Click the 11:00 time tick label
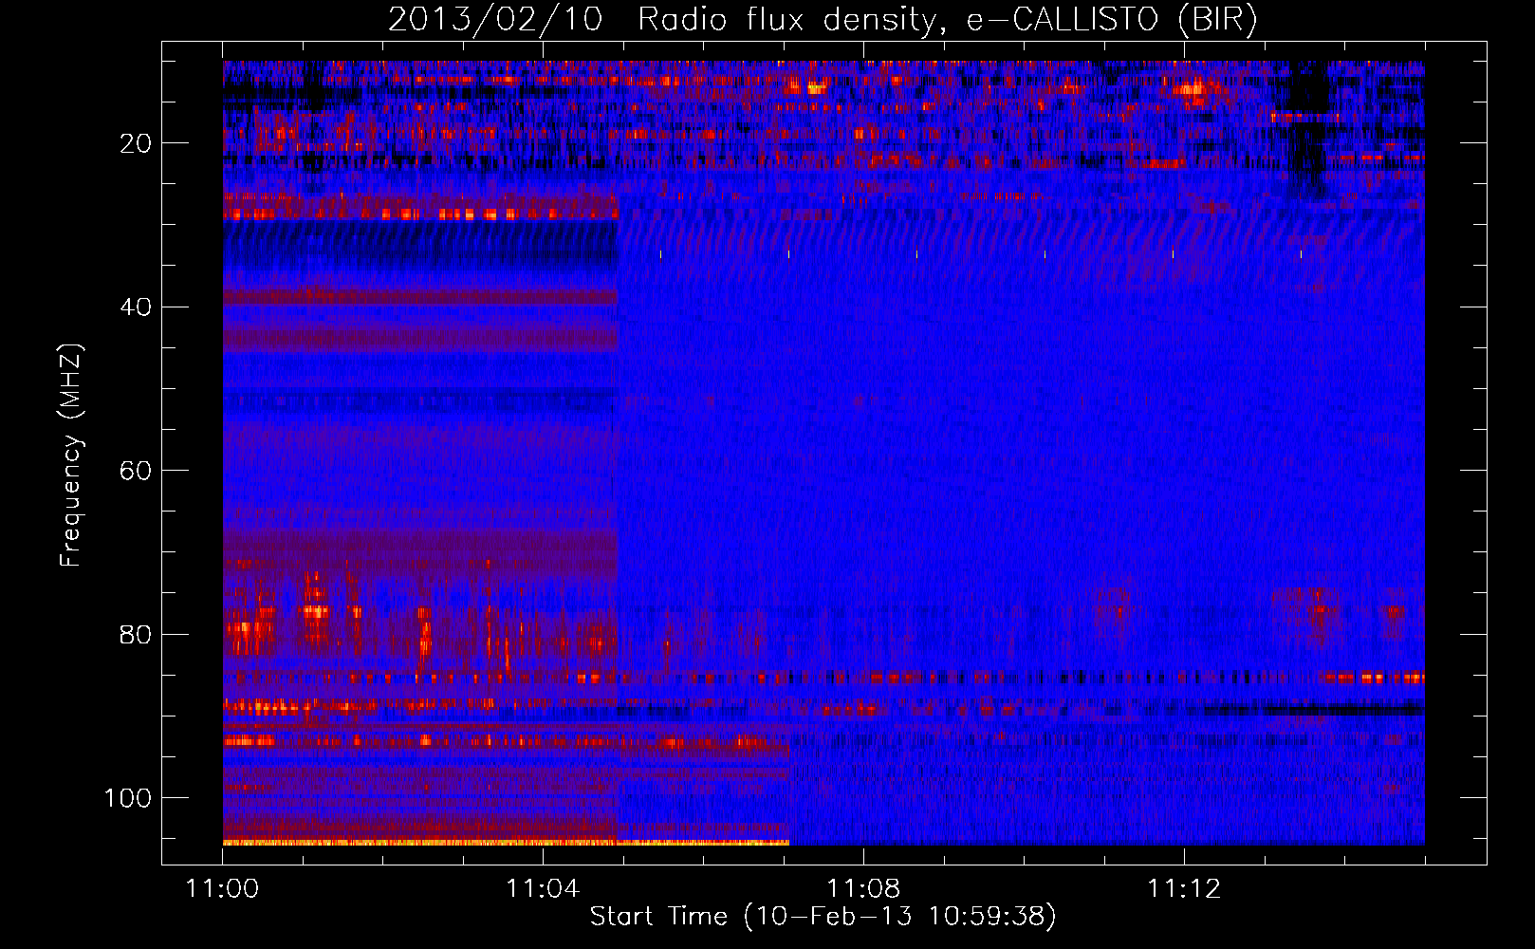 (x=223, y=888)
